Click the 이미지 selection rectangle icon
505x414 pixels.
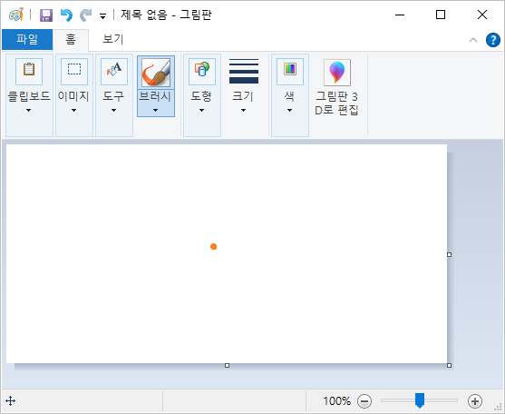(74, 72)
